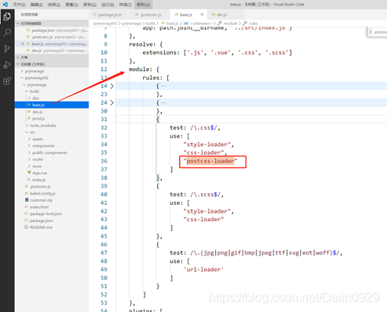The image size is (387, 312).
Task: Click the VS Code logo in title bar
Action: (x=5, y=4)
